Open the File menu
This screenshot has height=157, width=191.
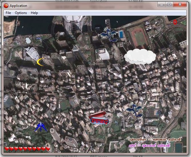coord(8,13)
